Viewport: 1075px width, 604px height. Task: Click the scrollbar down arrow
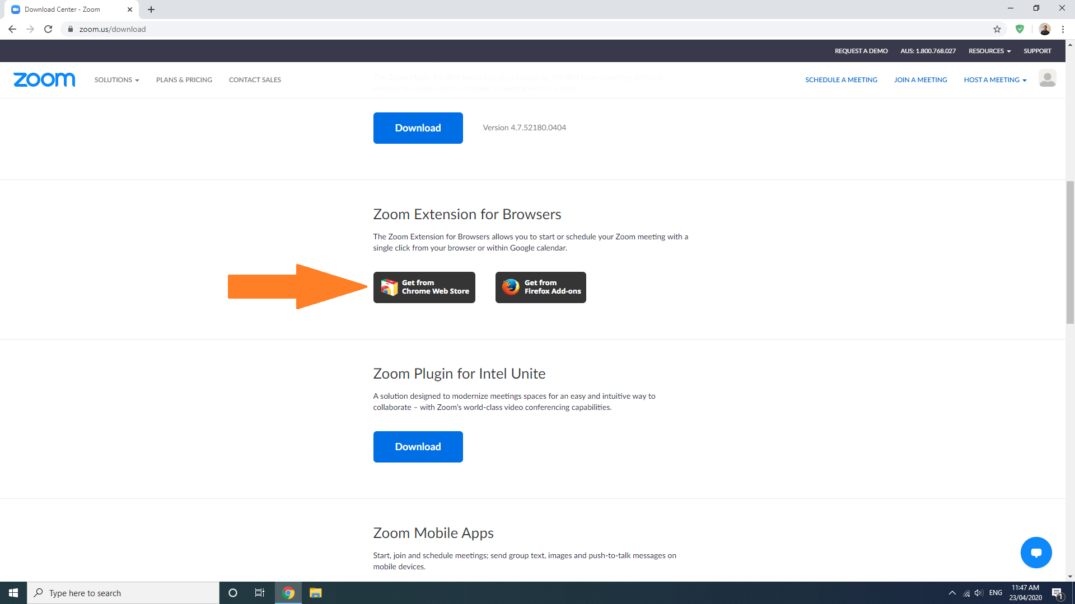coord(1070,577)
